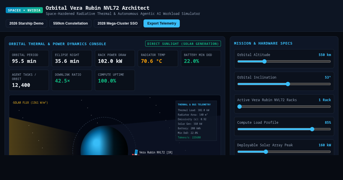Screen dimensions: 343x180
Task: Click the Battery: 280 kWh line
Action: pos(189,129)
